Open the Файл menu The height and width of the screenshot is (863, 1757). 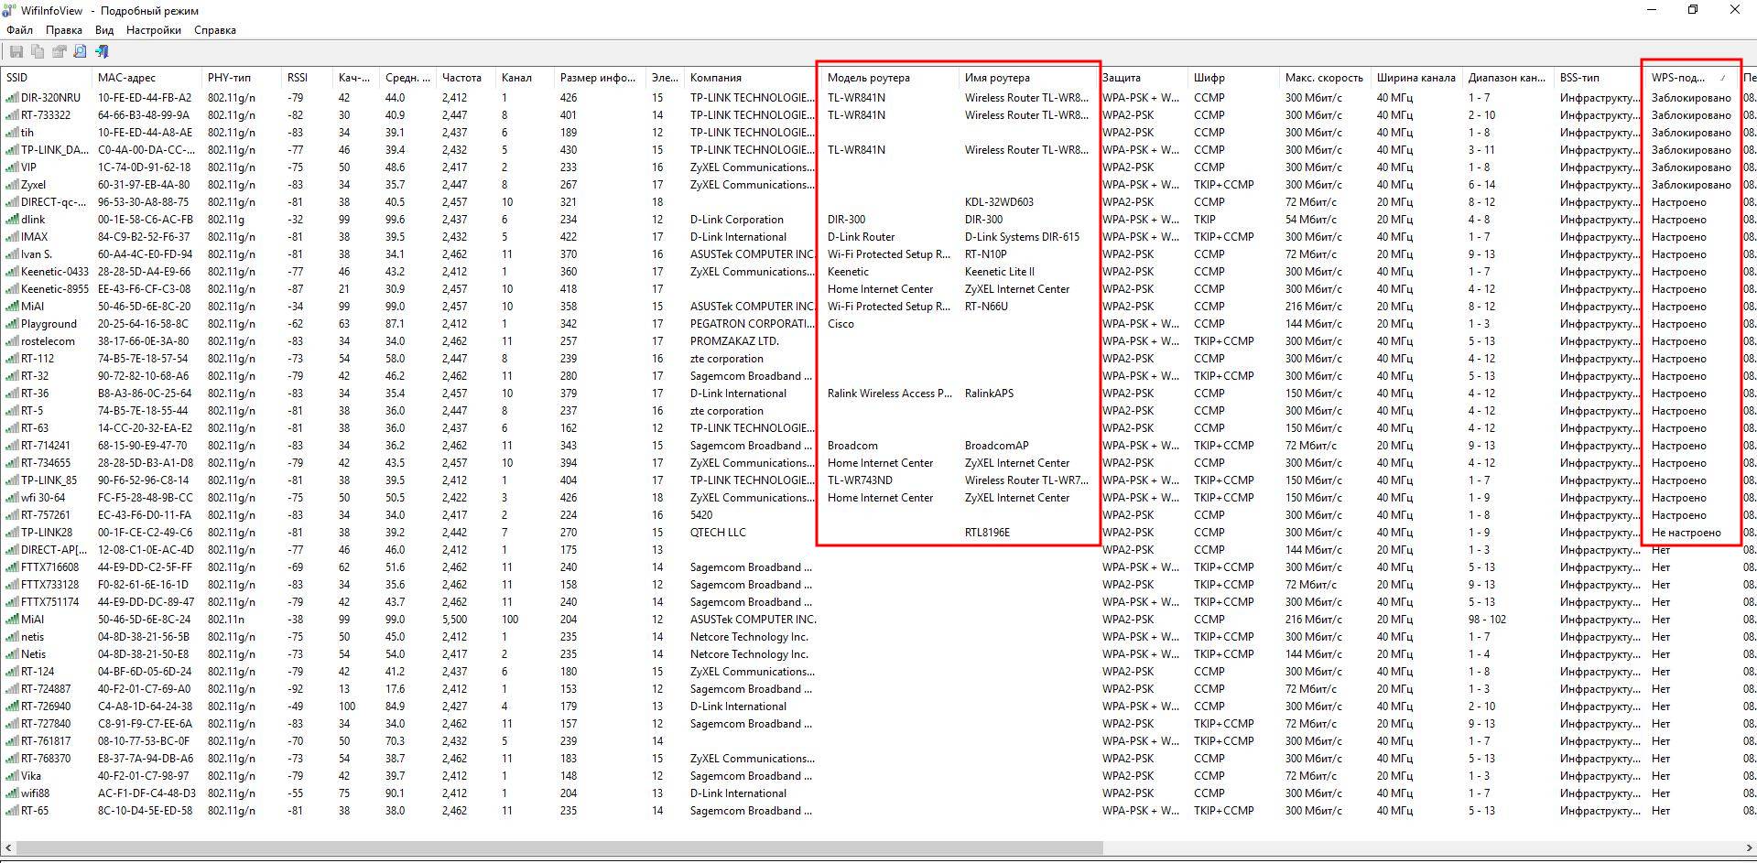[19, 30]
